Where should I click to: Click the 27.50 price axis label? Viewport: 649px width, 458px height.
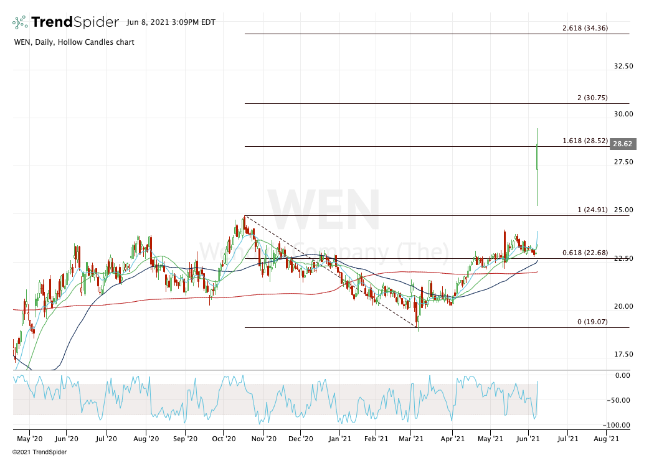point(623,162)
